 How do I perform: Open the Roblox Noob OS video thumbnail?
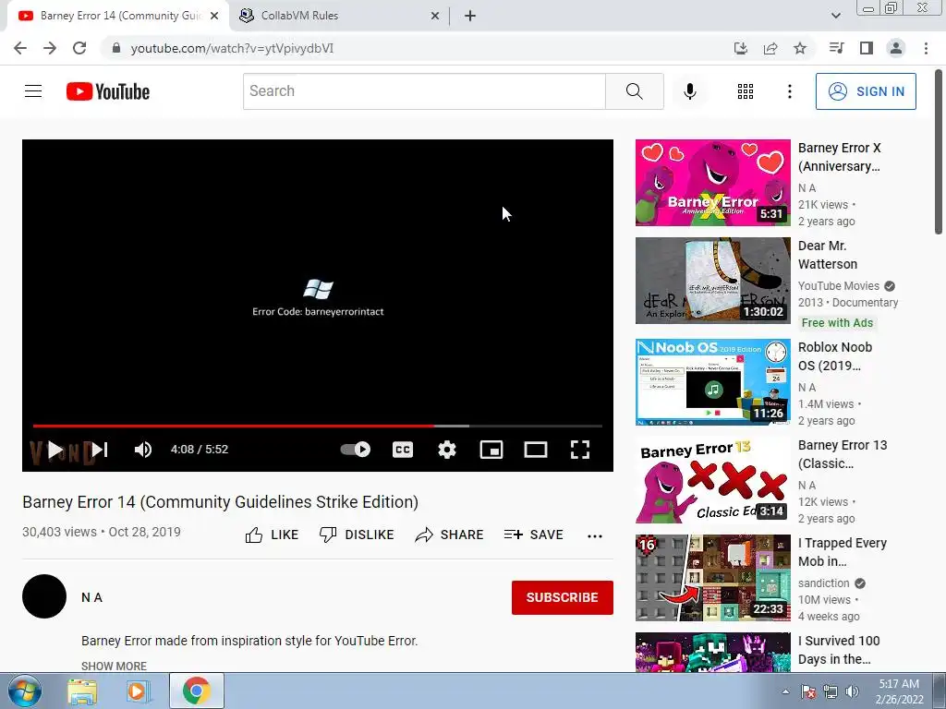tap(712, 381)
